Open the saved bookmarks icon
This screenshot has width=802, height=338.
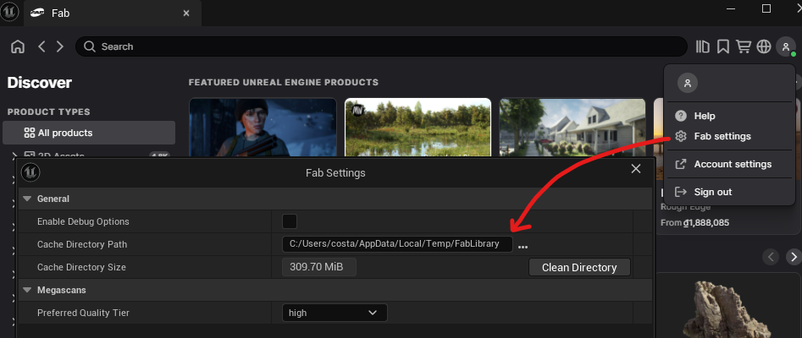(x=723, y=46)
